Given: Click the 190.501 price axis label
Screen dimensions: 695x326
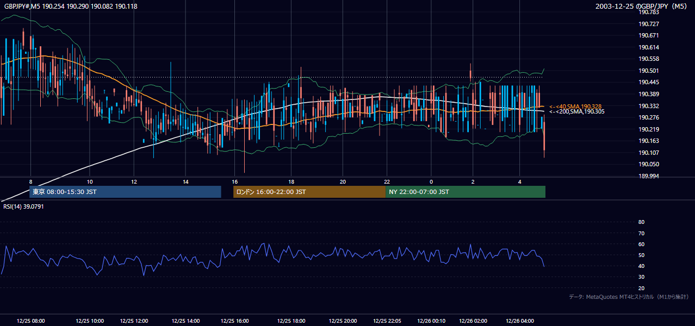Looking at the screenshot, I should 649,71.
